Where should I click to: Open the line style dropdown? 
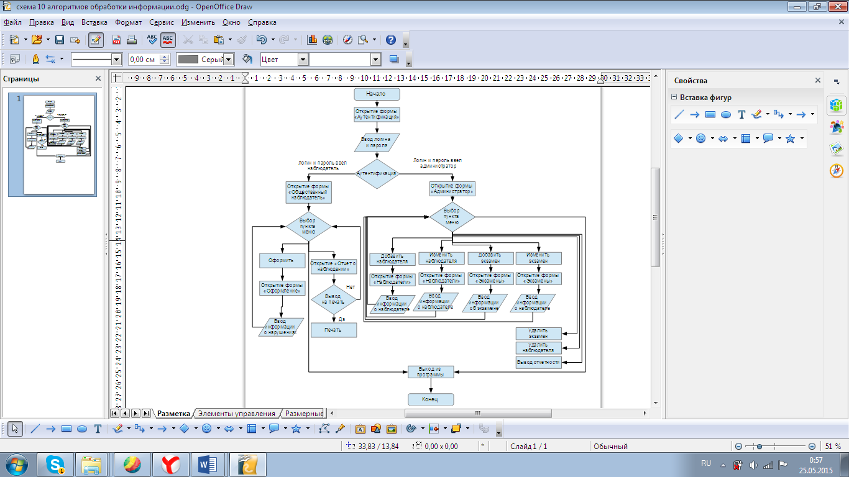tap(116, 60)
